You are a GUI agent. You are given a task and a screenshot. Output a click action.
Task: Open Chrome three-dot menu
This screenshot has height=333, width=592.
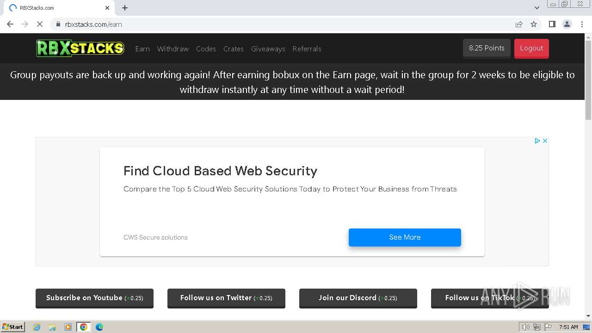click(x=582, y=24)
